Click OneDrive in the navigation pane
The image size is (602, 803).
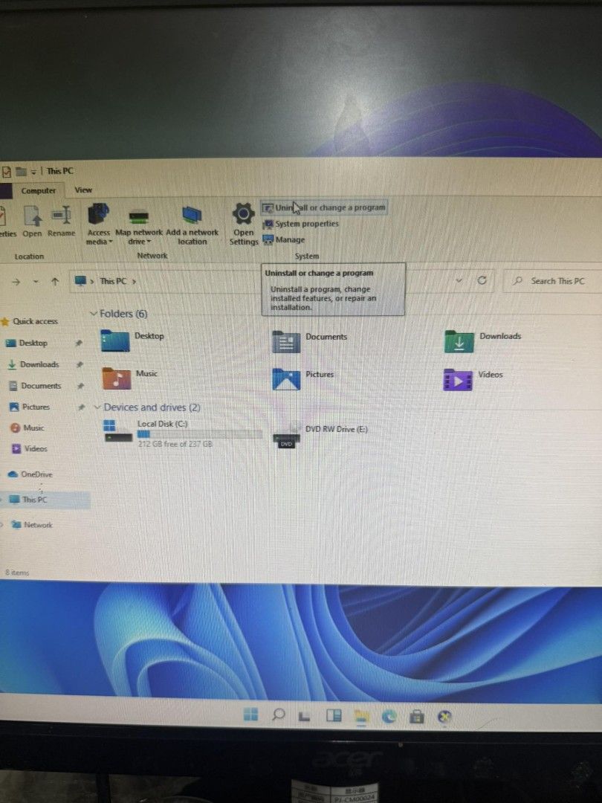click(36, 474)
